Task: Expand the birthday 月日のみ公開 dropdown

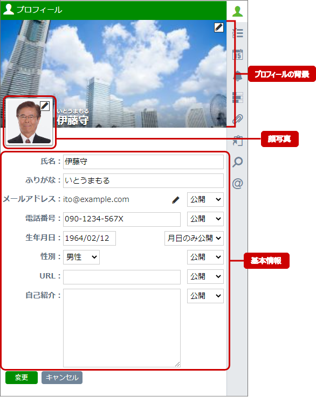Action: click(194, 238)
